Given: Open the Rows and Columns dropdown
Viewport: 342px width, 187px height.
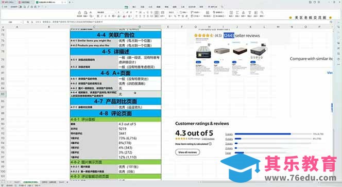Looking at the screenshot, I should coord(195,12).
